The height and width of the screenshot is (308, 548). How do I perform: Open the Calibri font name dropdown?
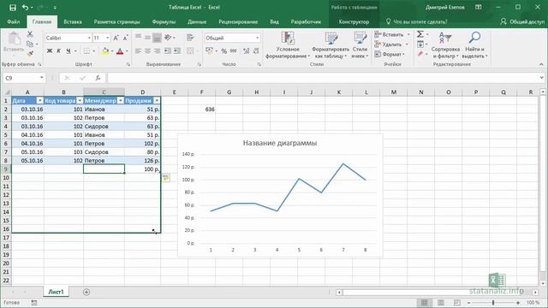(89, 38)
